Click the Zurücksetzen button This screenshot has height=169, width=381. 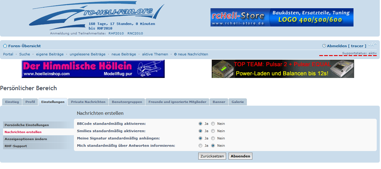pyautogui.click(x=212, y=156)
